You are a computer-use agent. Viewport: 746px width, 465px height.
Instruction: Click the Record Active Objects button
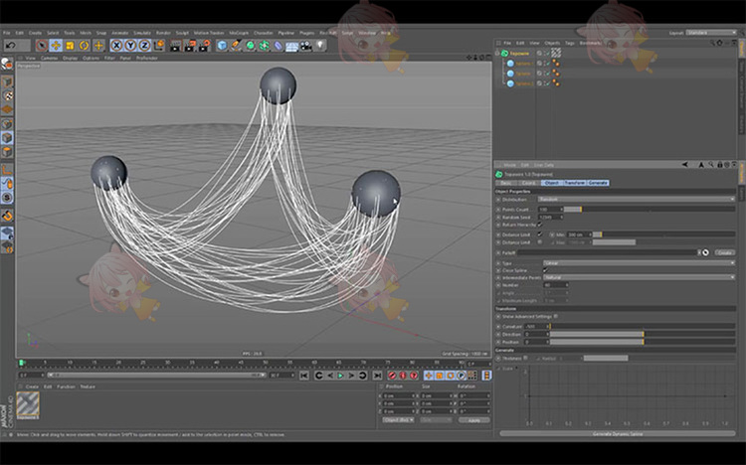(x=392, y=376)
